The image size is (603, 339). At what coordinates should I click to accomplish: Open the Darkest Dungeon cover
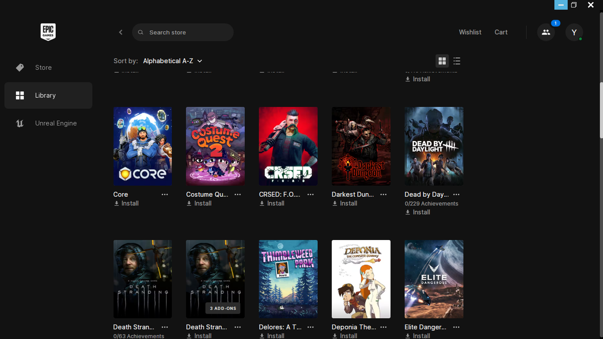pyautogui.click(x=361, y=146)
